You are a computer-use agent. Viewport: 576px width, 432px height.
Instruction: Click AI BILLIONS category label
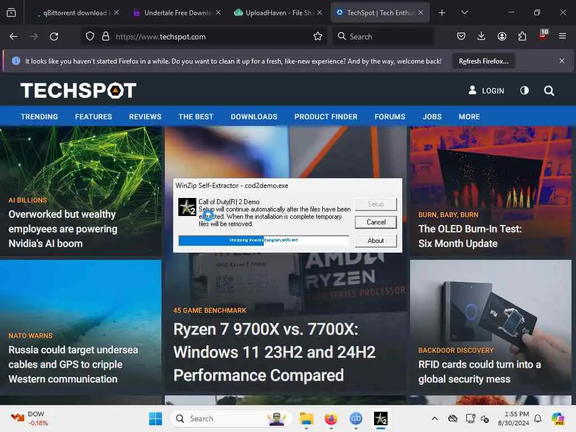(x=28, y=200)
